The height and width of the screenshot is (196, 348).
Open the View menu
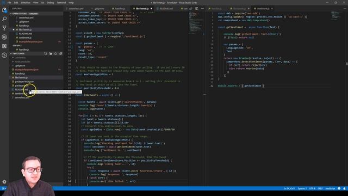click(36, 3)
